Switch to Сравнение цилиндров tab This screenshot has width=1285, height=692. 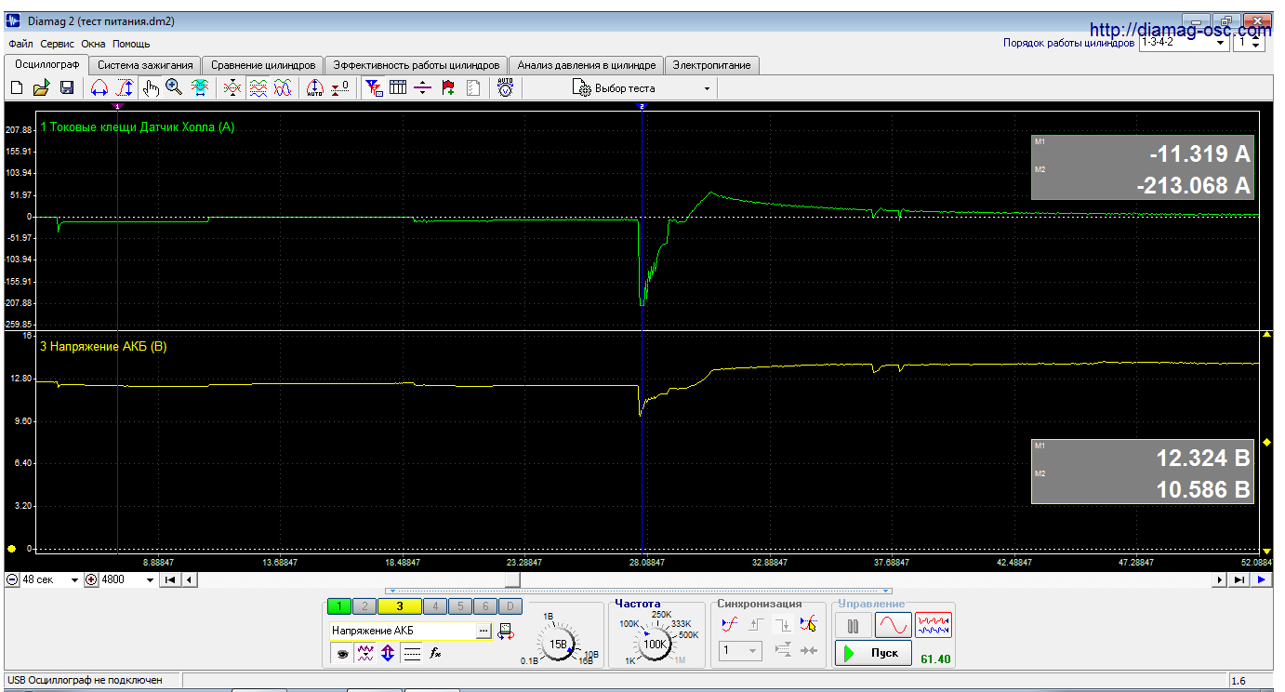[263, 65]
